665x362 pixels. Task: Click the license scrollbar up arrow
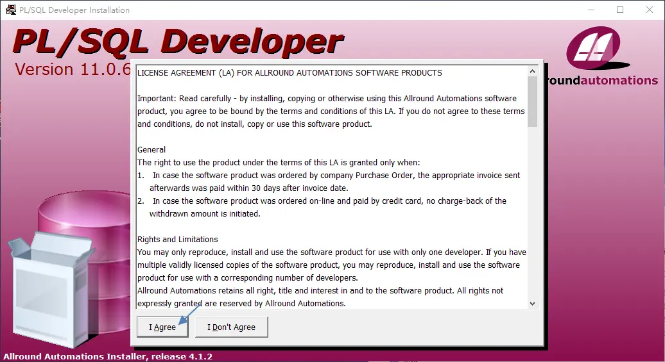click(x=533, y=72)
